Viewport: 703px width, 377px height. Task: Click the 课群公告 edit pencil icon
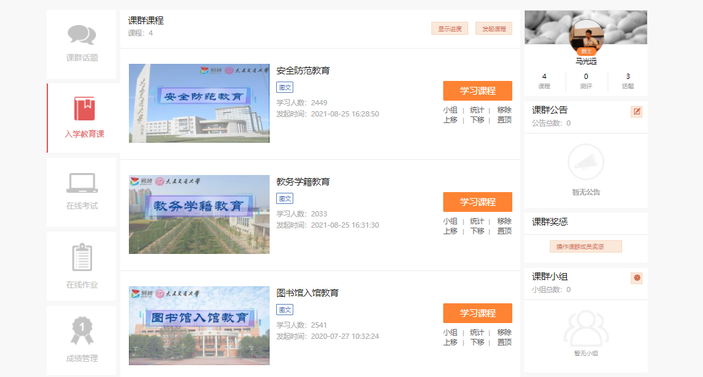tap(637, 111)
